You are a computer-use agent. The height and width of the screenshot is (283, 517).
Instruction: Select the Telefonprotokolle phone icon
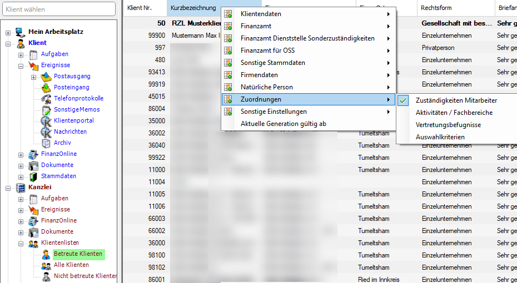click(x=46, y=99)
